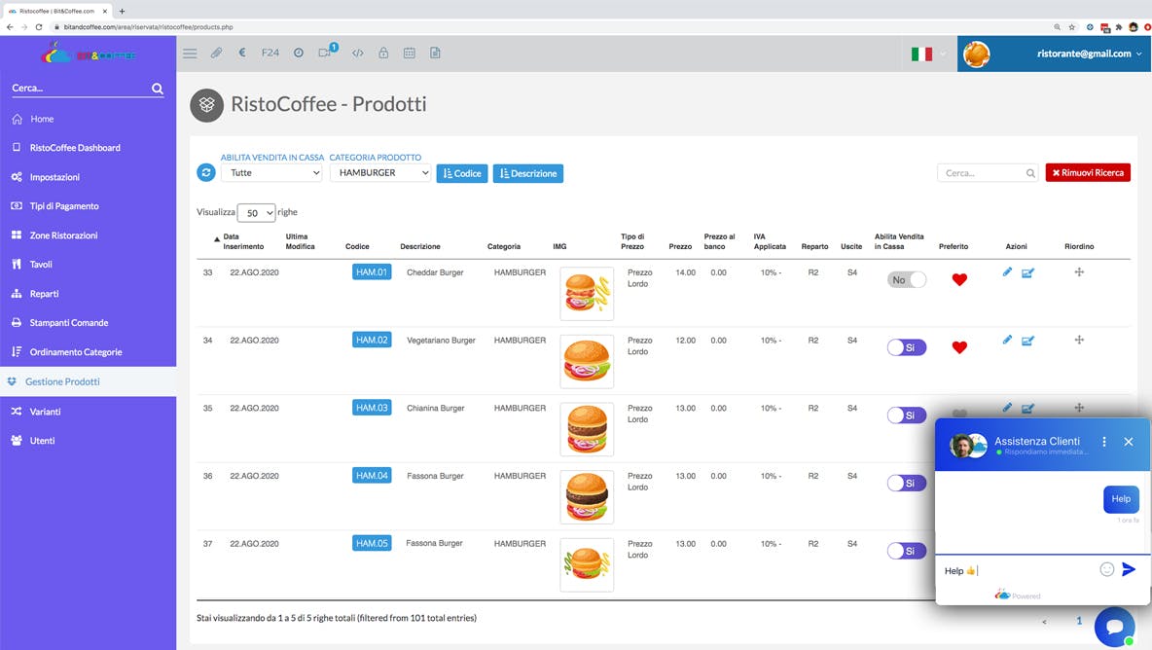The width and height of the screenshot is (1152, 650).
Task: Send the chat message with arrow icon
Action: [1129, 570]
